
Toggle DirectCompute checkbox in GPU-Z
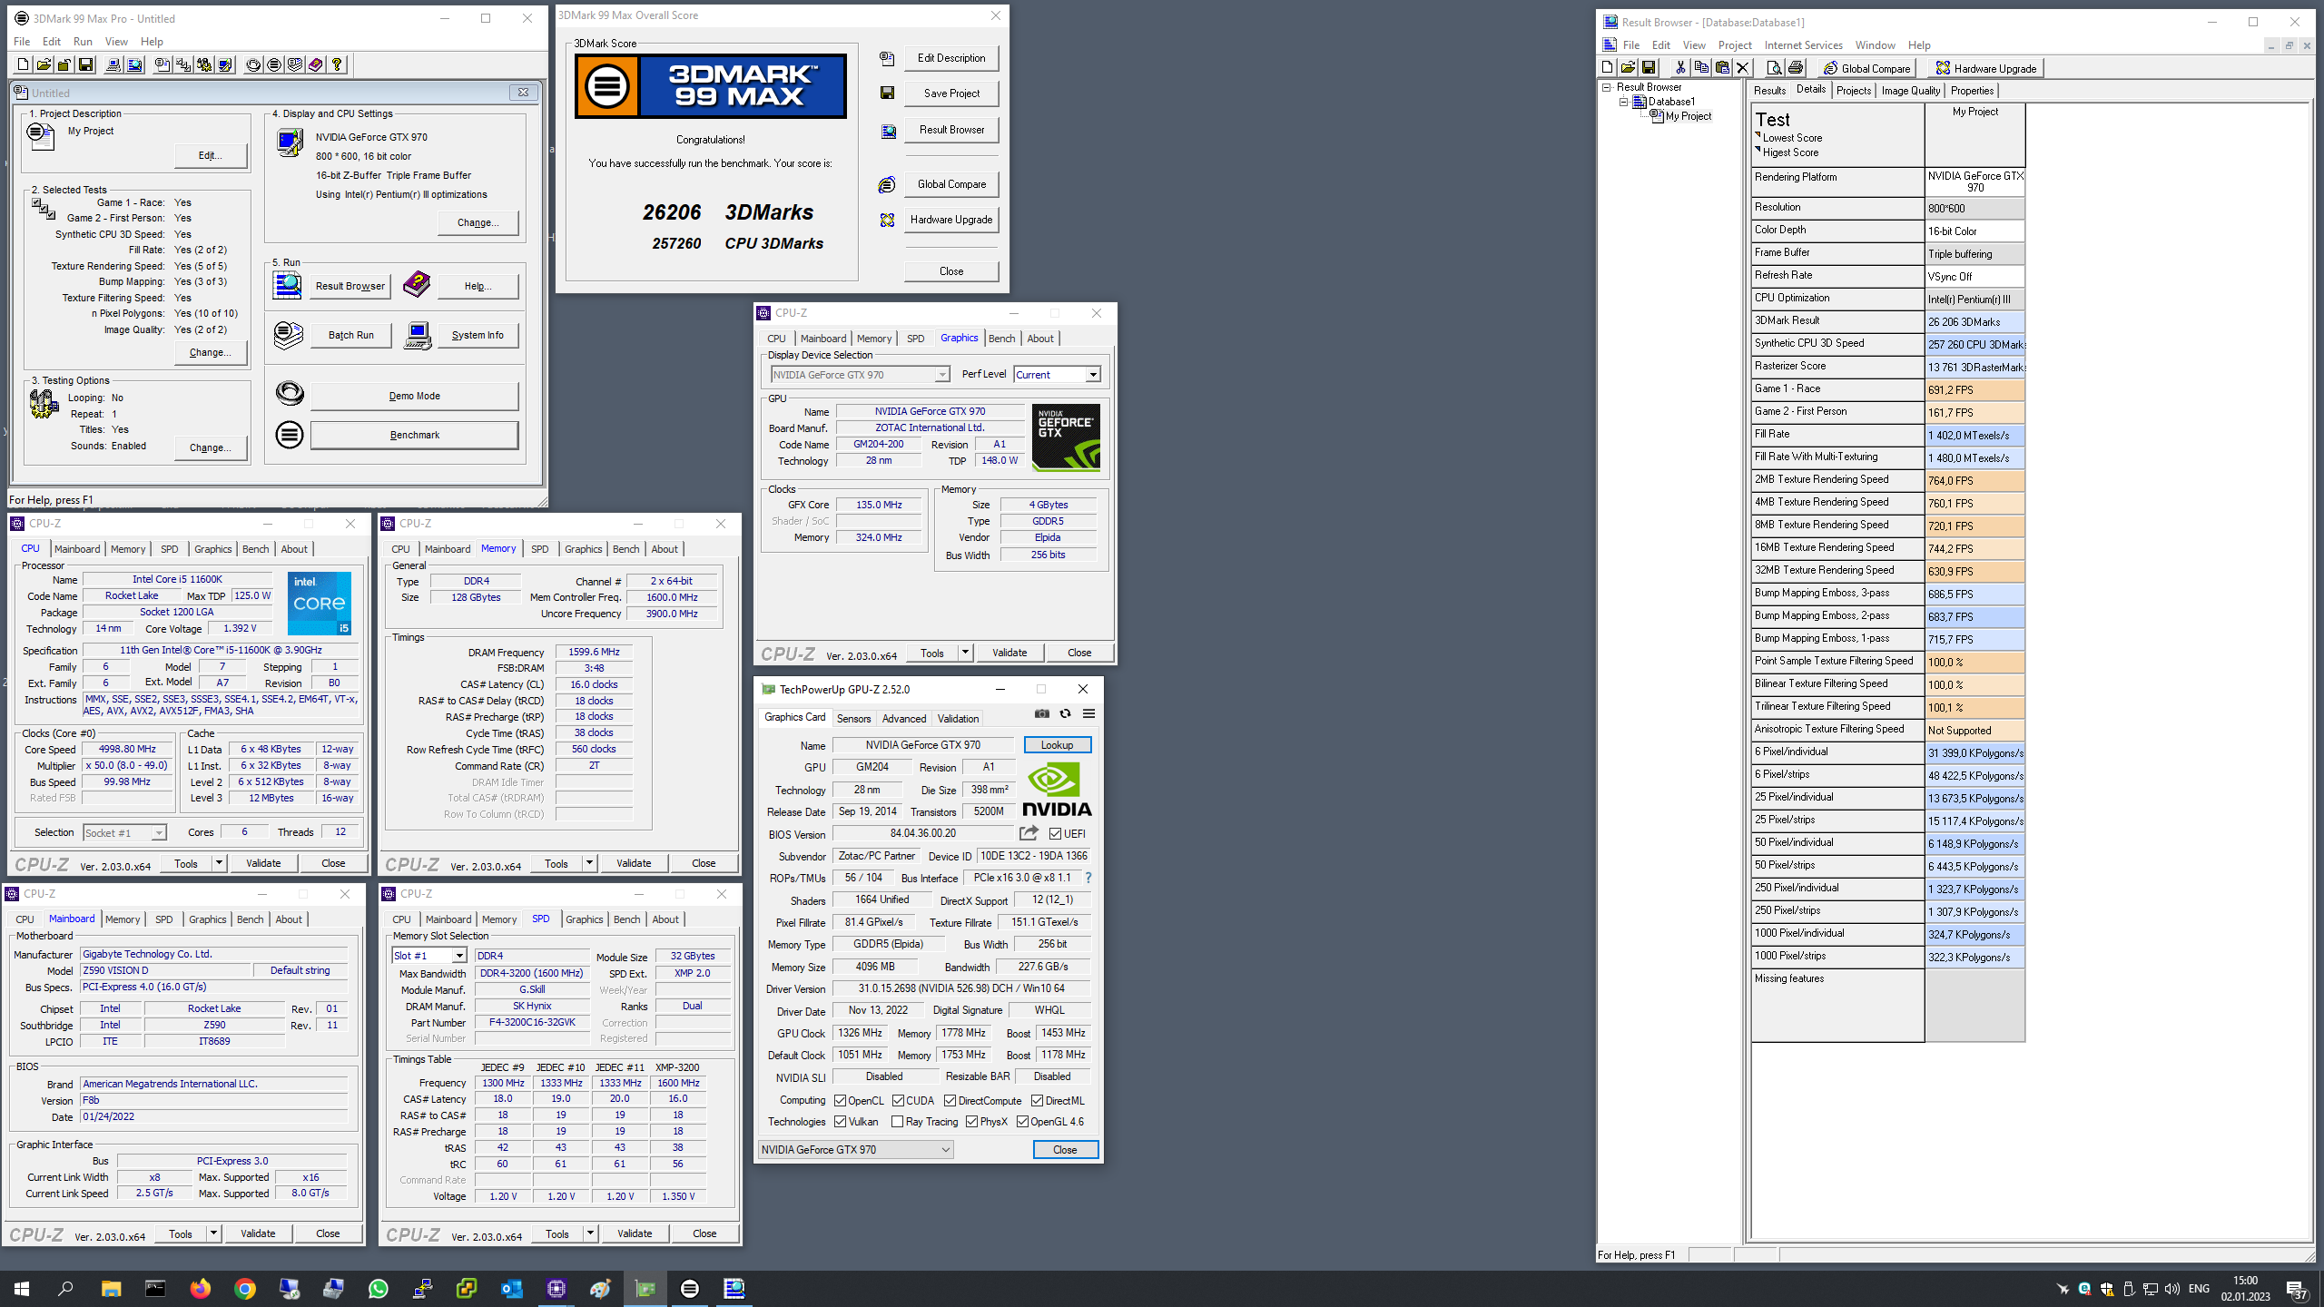[950, 1101]
